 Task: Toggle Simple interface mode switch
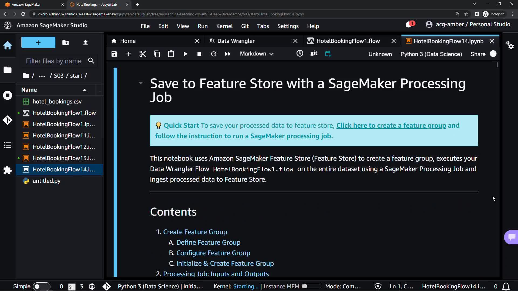click(x=41, y=286)
